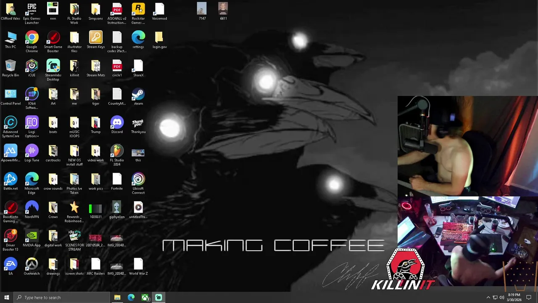The image size is (538, 303).
Task: Click the circle1 PDF file
Action: pyautogui.click(x=117, y=66)
